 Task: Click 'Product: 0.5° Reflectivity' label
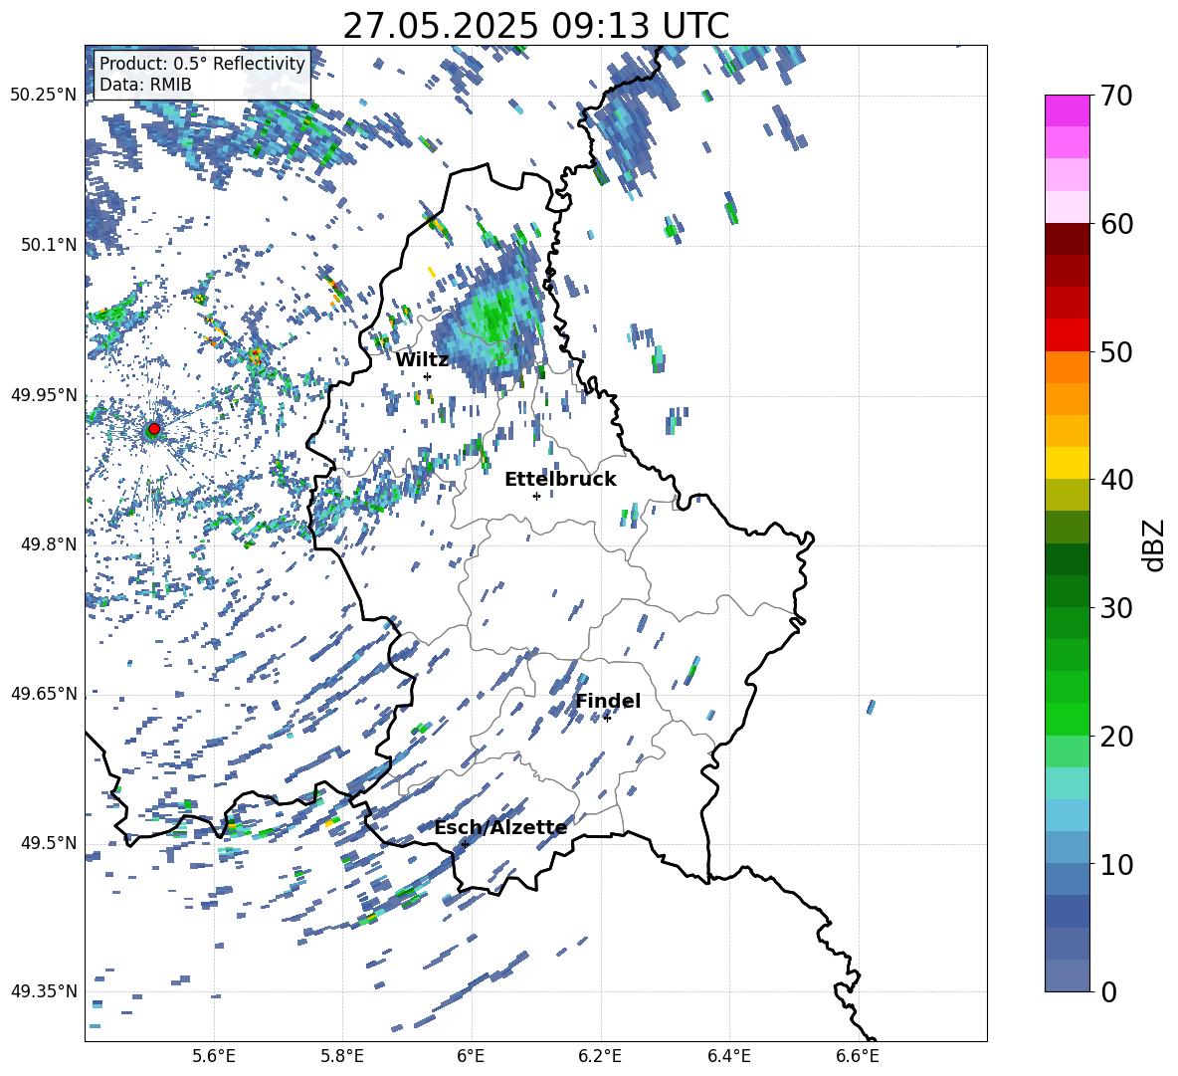pyautogui.click(x=202, y=63)
